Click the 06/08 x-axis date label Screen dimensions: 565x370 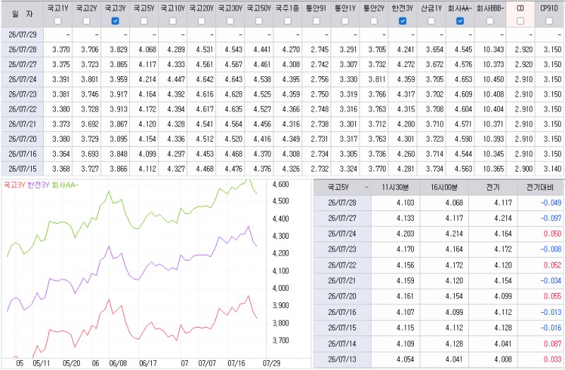click(x=118, y=363)
